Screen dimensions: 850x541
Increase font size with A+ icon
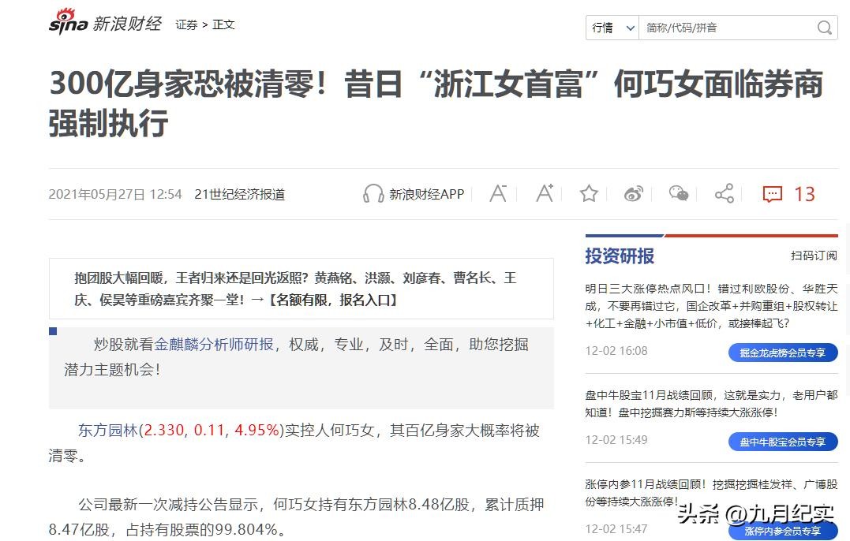(x=545, y=192)
